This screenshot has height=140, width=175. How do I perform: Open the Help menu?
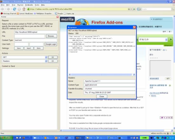click(x=43, y=5)
